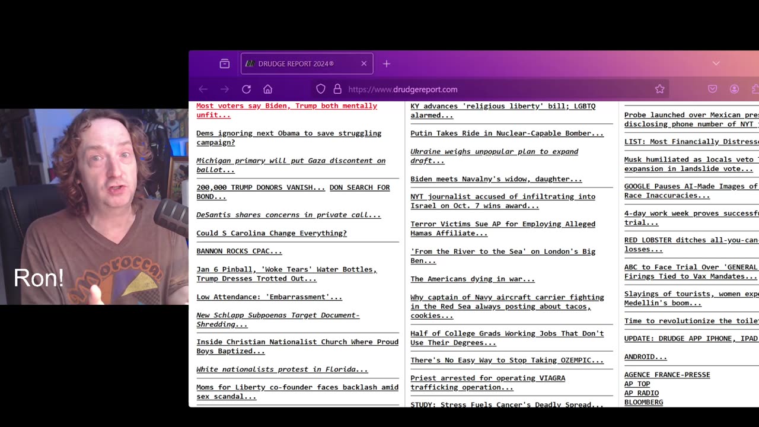Open 'Time to revolutionize the toilet' link
The height and width of the screenshot is (427, 759).
coord(691,321)
